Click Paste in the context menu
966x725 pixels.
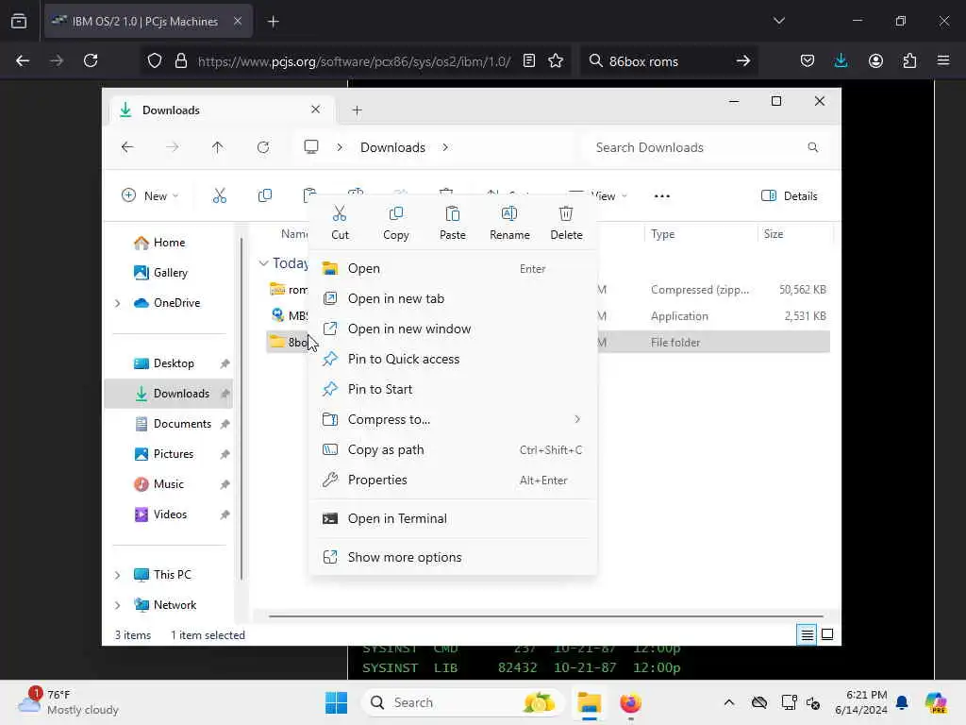[x=452, y=223]
